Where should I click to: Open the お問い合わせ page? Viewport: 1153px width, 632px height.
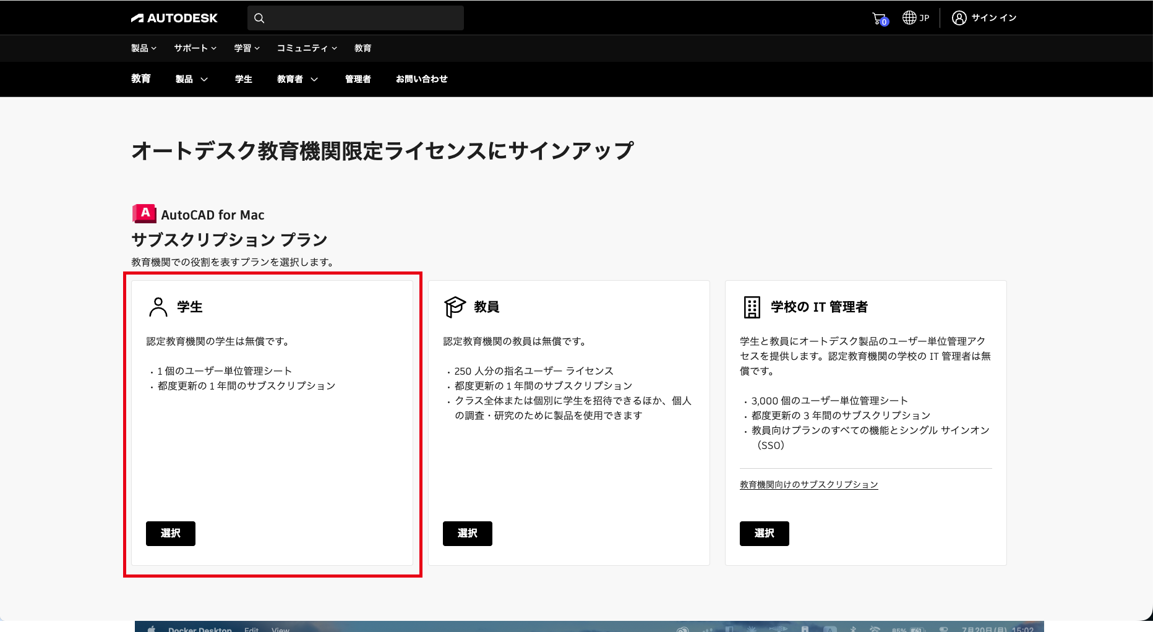422,79
